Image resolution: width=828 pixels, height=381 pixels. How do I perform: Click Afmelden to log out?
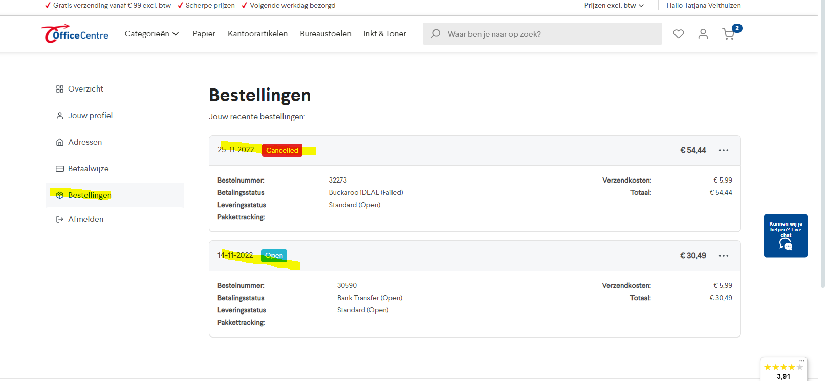point(115,219)
